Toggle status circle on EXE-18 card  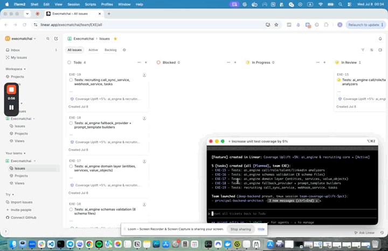71,123
